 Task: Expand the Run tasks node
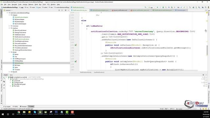coord(10,86)
